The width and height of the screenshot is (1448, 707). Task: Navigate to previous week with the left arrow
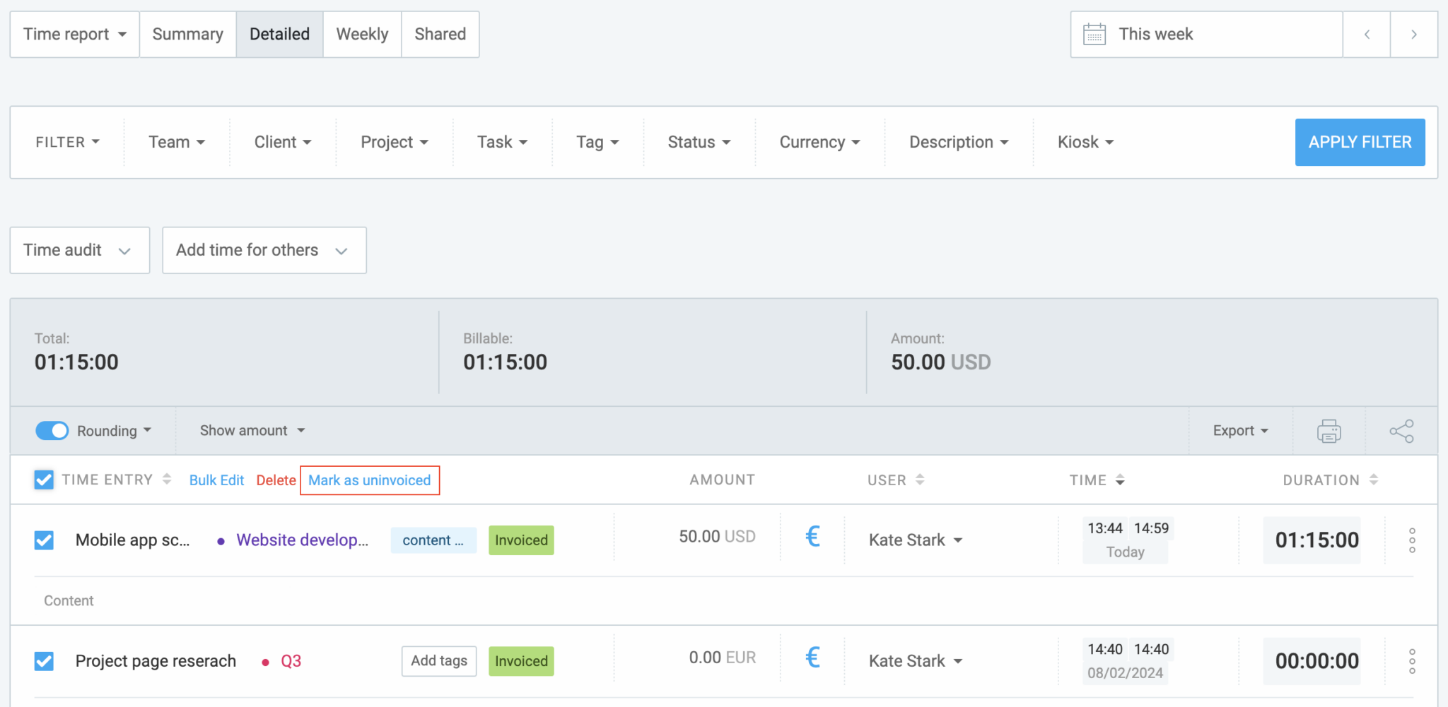pos(1367,33)
